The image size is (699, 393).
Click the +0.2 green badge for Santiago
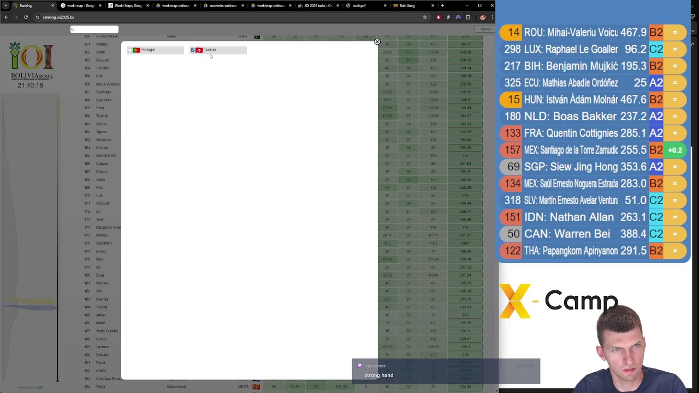click(x=675, y=150)
